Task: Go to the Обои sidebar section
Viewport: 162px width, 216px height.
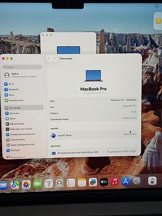Action: point(11,118)
